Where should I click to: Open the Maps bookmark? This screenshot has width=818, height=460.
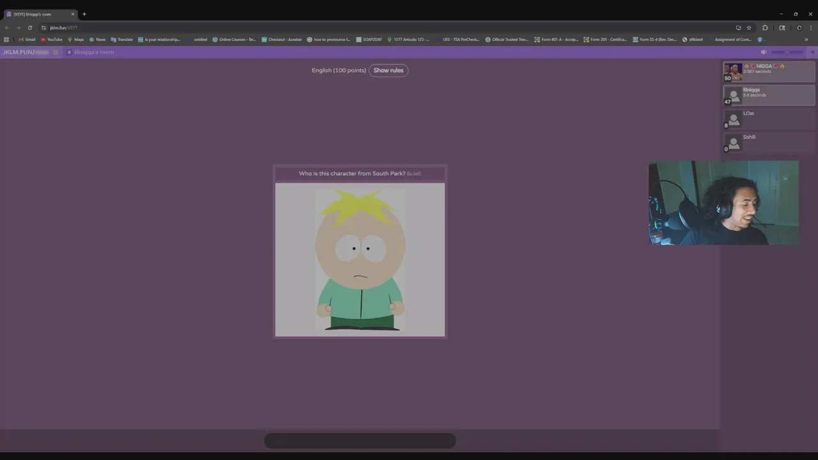tap(75, 40)
